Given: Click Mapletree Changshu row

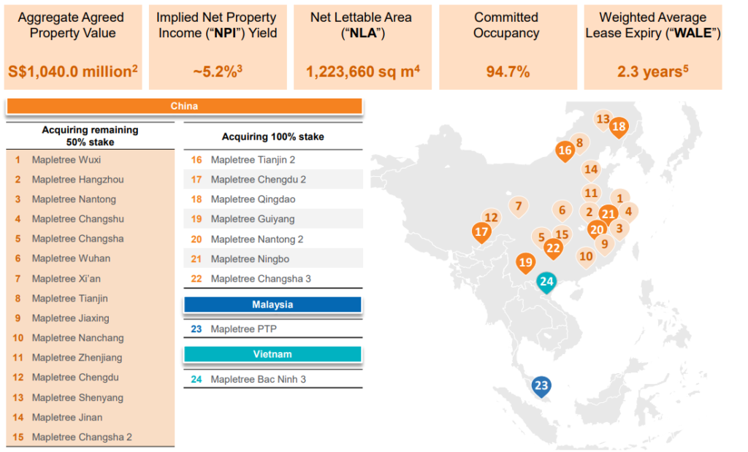Looking at the screenshot, I should pyautogui.click(x=90, y=219).
